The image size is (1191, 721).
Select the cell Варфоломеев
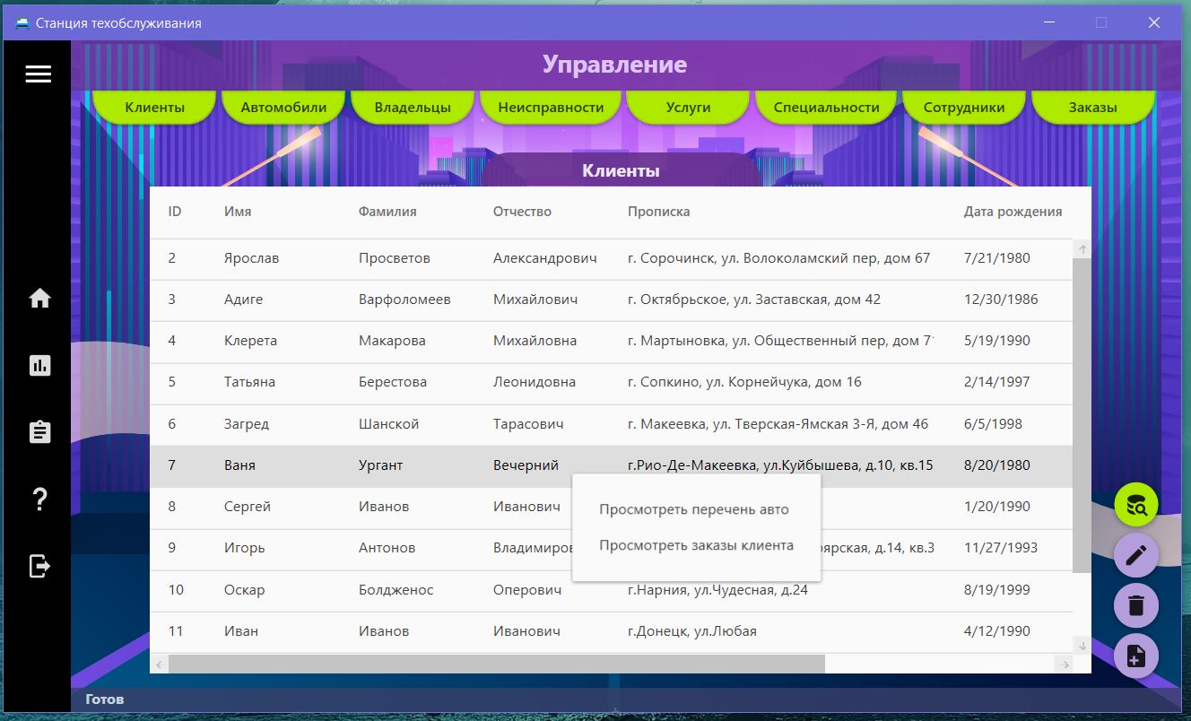(404, 300)
